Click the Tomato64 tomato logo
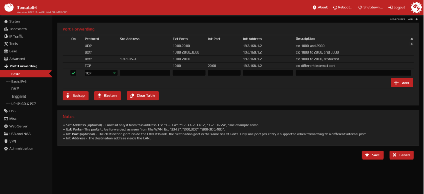Viewport: 424px width, 194px height. pos(8,7)
